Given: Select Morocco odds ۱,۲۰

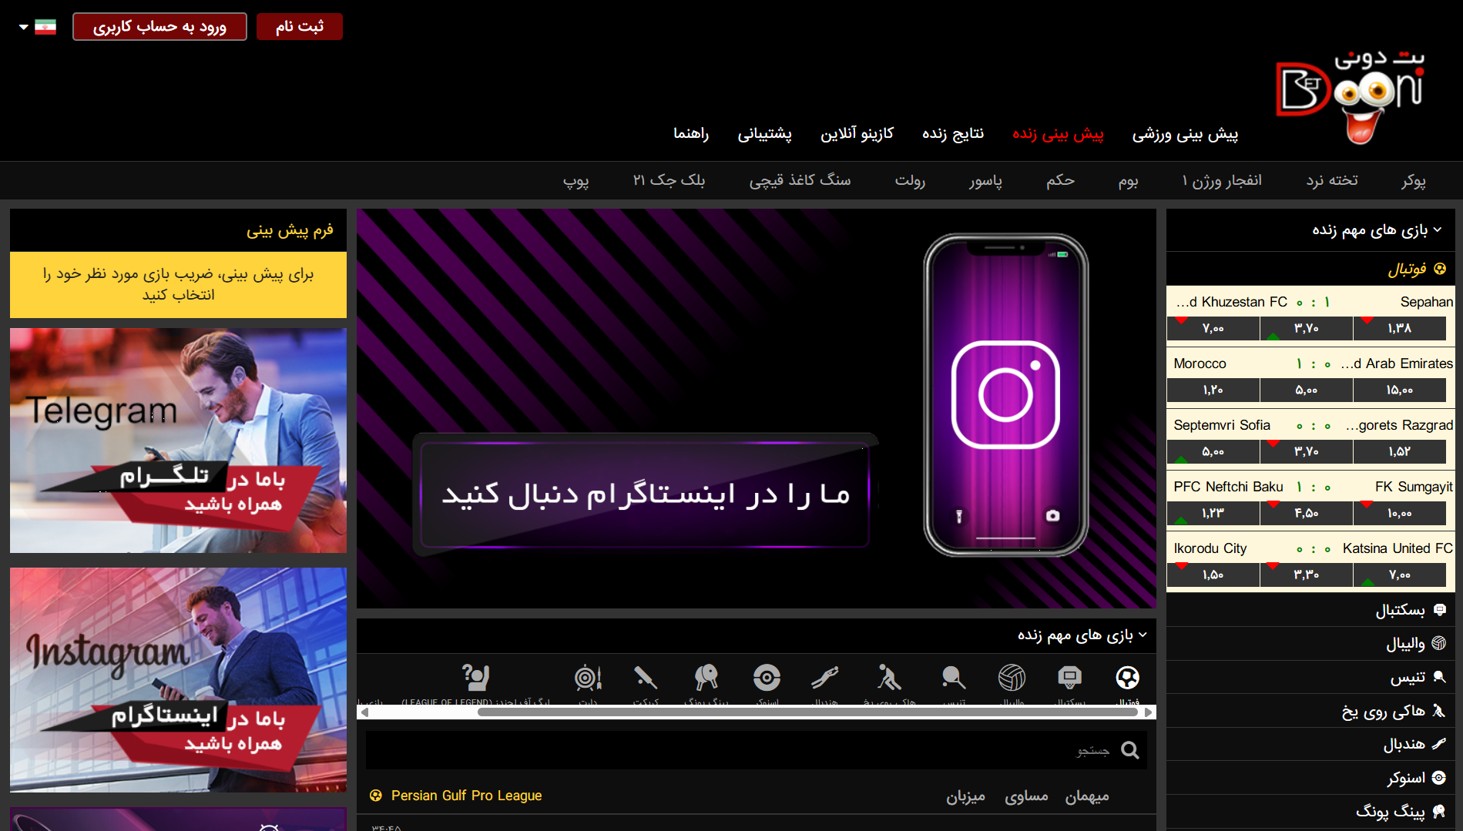Looking at the screenshot, I should [x=1213, y=390].
